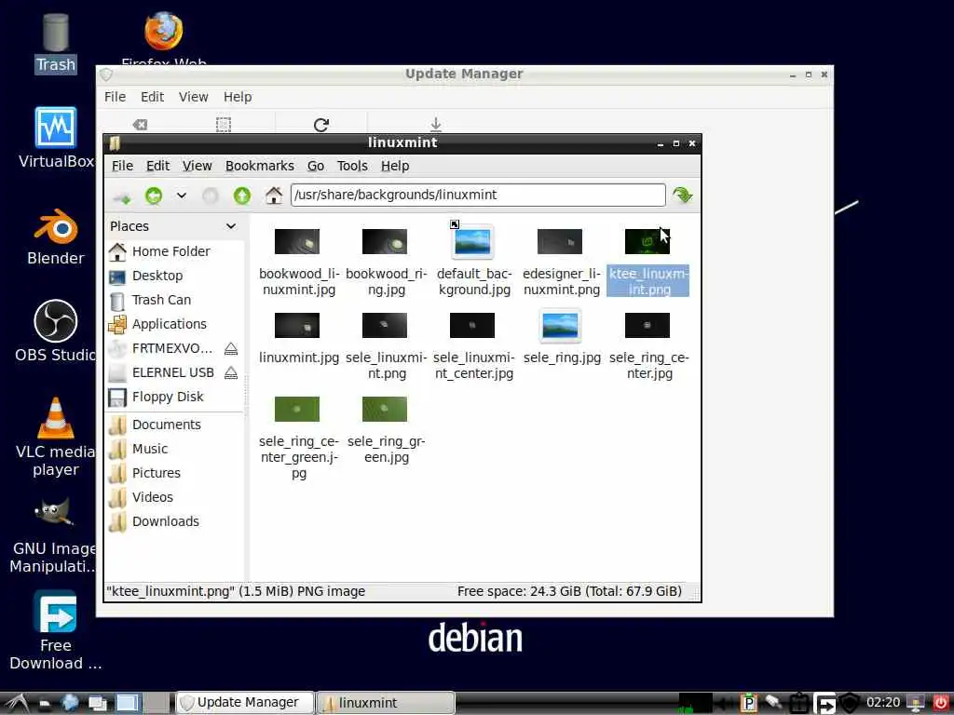Click Update Manager select all icon
The width and height of the screenshot is (954, 715).
(x=224, y=125)
